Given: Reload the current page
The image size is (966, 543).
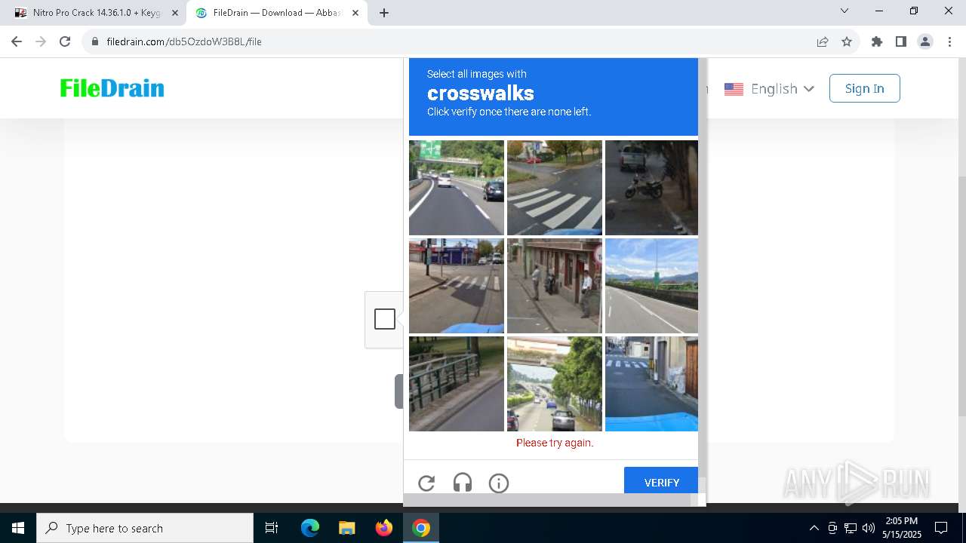Looking at the screenshot, I should pos(65,41).
